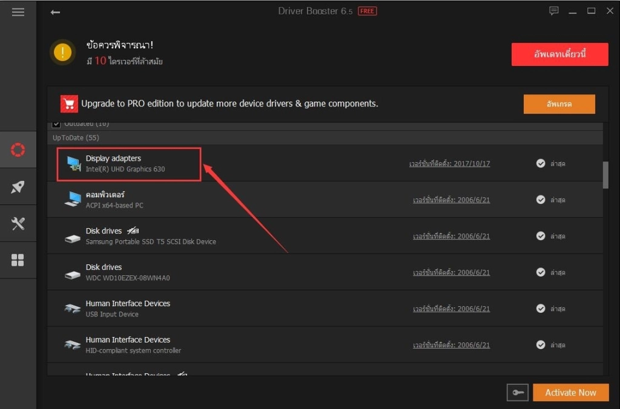
Task: Toggle the Outdated (10) checkbox
Action: coord(56,124)
